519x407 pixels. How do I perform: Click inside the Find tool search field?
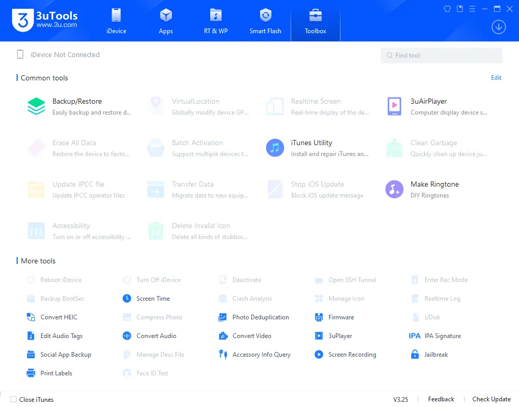tap(441, 55)
